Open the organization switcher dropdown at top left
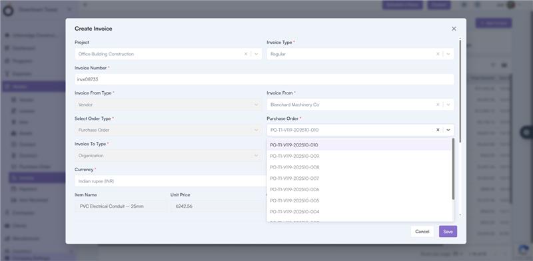The height and width of the screenshot is (261, 533). [x=45, y=9]
